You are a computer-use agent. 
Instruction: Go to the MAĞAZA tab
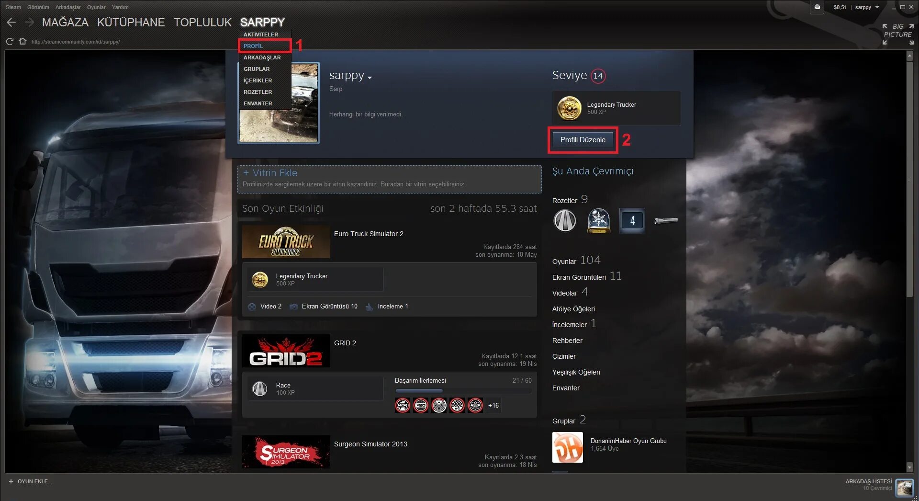pyautogui.click(x=65, y=23)
